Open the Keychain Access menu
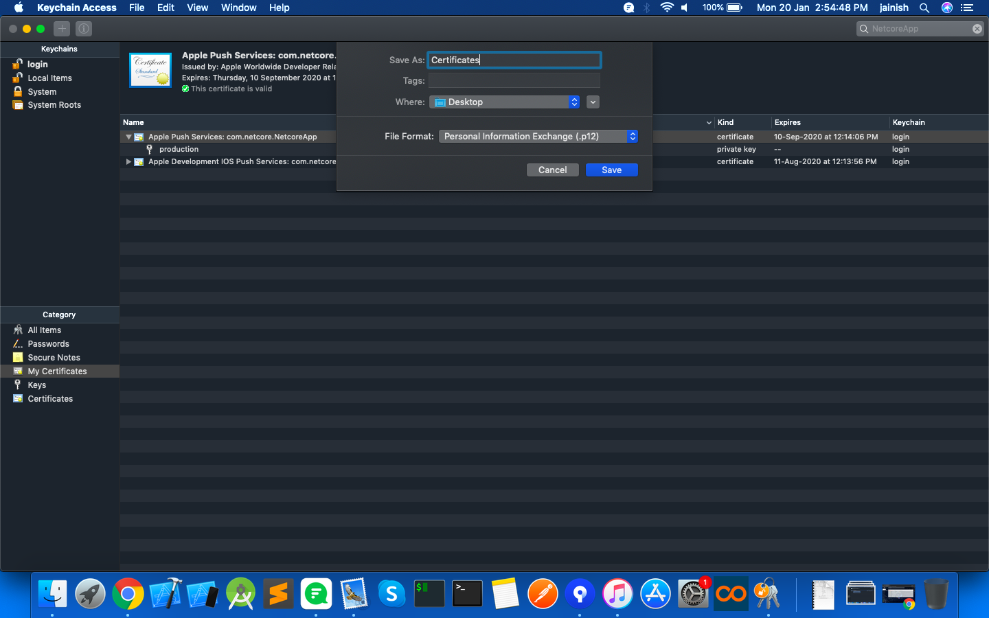This screenshot has width=989, height=618. click(x=77, y=8)
